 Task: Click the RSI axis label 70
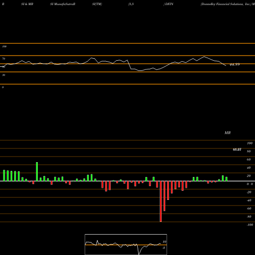click(x=4, y=59)
